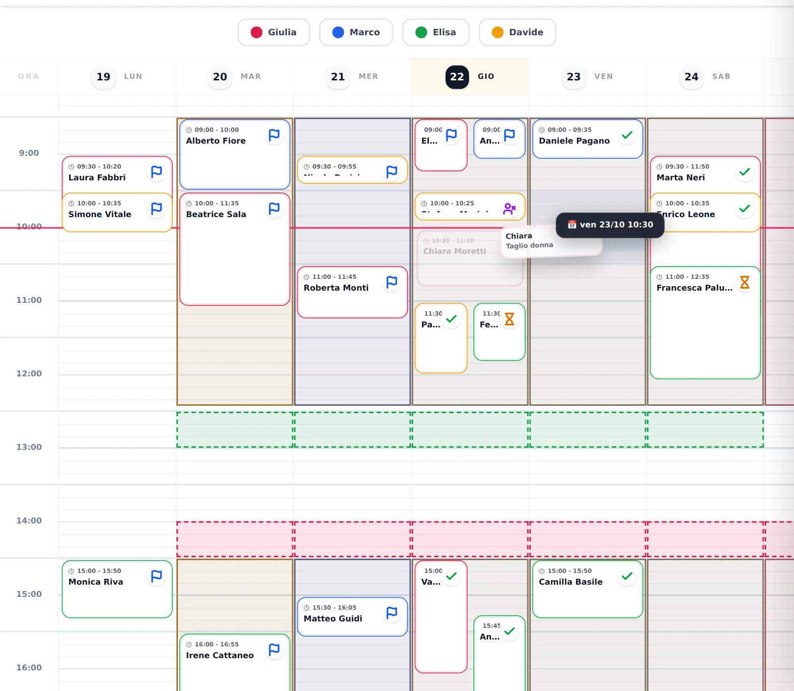The image size is (794, 691).
Task: Toggle the Giulia staff filter
Action: [273, 32]
